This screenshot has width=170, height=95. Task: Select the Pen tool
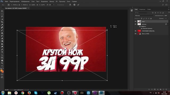pyautogui.click(x=2, y=49)
